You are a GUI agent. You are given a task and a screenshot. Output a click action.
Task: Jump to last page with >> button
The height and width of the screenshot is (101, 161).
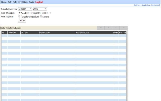coord(124,28)
